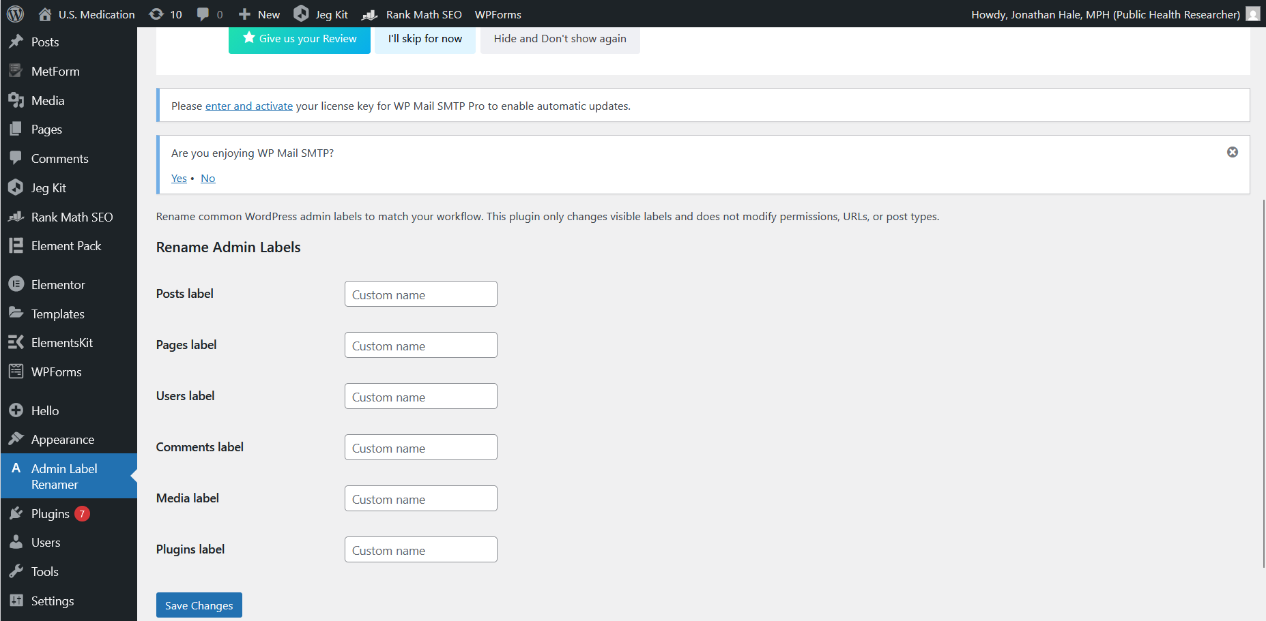Click the Save Changes button
Screen dimensions: 1266x621
pos(199,605)
